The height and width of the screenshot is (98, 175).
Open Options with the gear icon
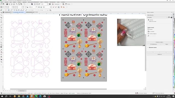point(63,4)
